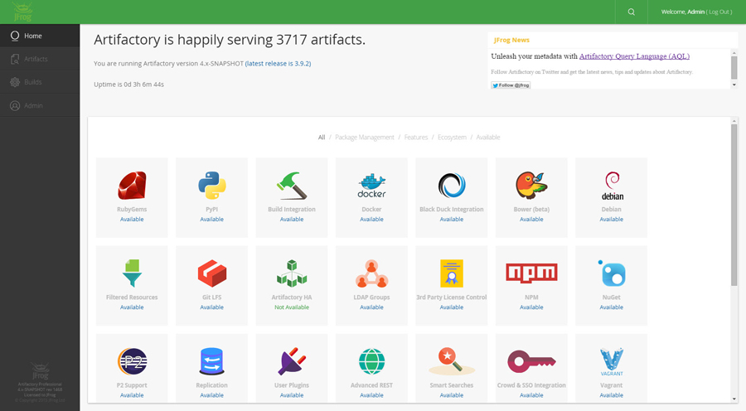The image size is (746, 411).
Task: Click the Welcome, Admin text
Action: point(683,12)
